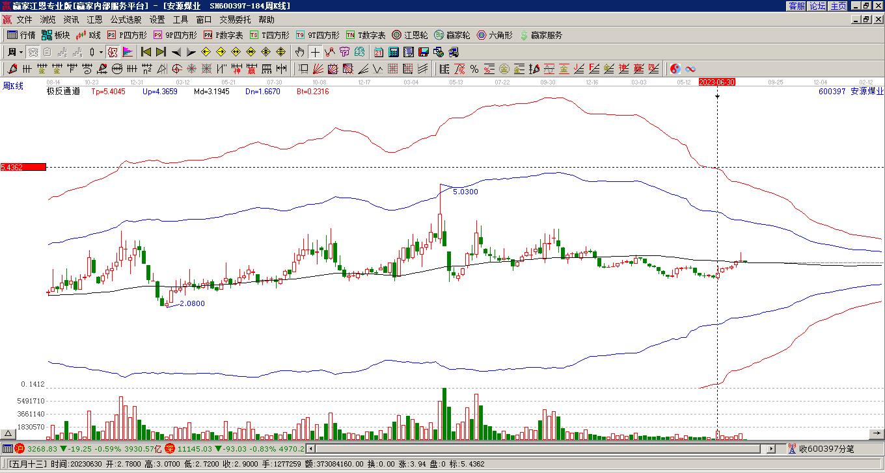
Task: Open the 交易委托 menu
Action: tap(235, 19)
